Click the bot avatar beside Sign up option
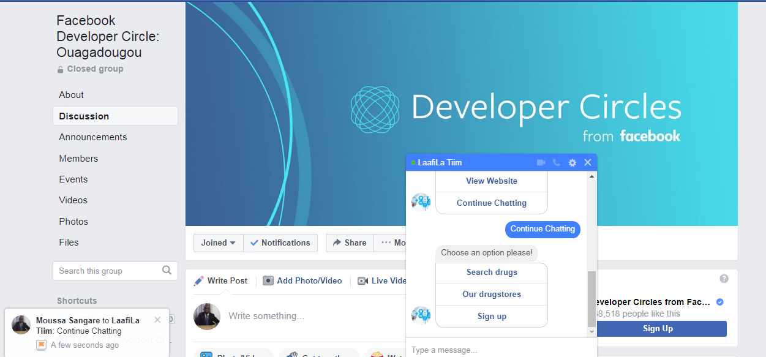The height and width of the screenshot is (357, 766). coord(421,315)
